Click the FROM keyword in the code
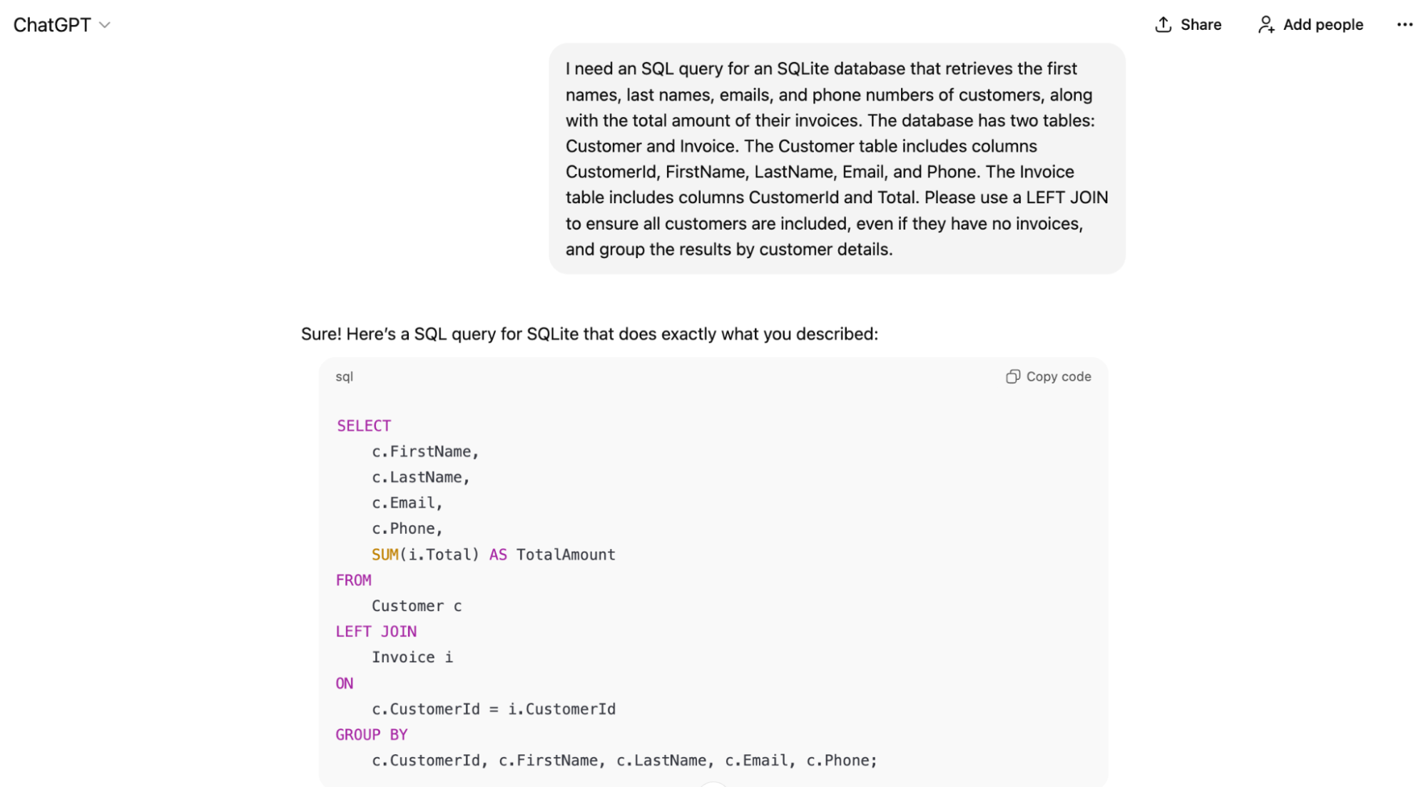 [x=354, y=580]
